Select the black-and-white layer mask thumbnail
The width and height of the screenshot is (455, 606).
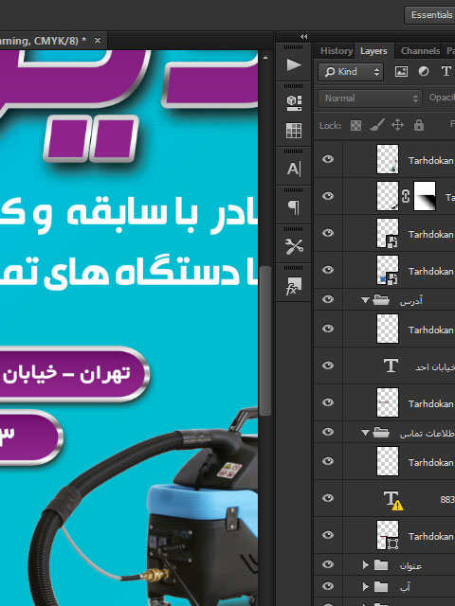[x=425, y=196]
